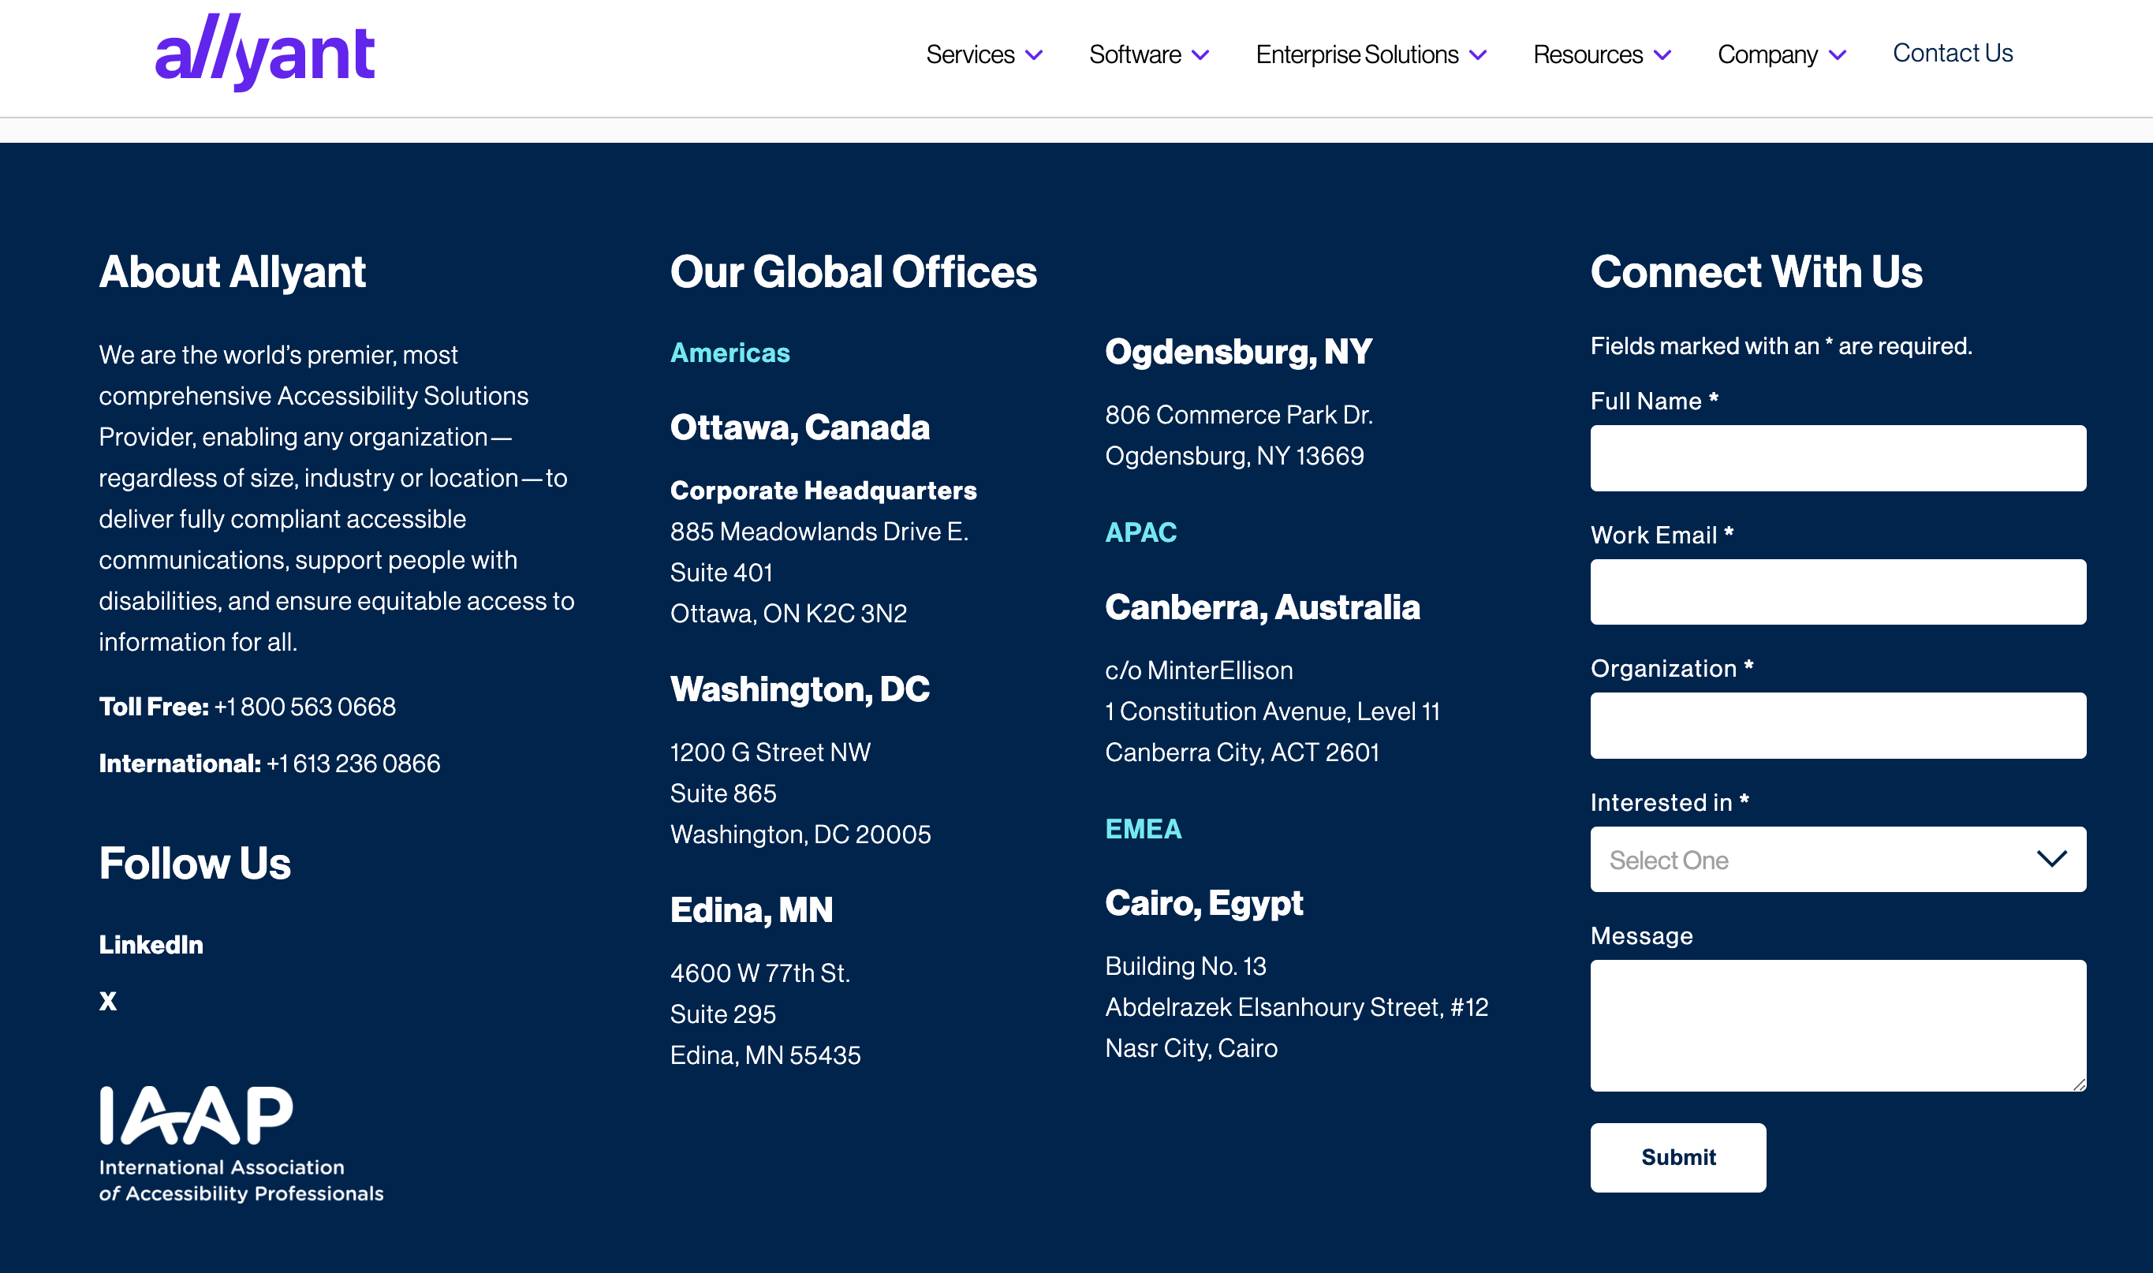Follow the X social link
This screenshot has width=2153, height=1273.
pos(108,1000)
